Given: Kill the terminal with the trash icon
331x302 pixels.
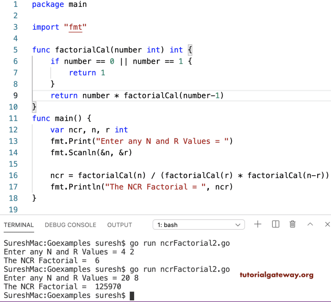Looking at the screenshot, I should (292, 224).
